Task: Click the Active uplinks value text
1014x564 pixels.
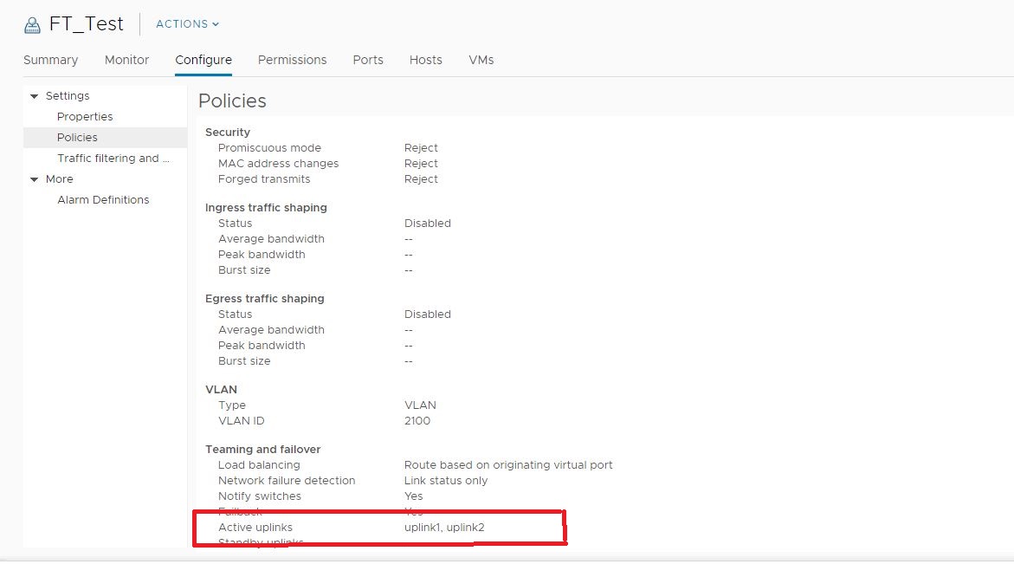Action: coord(450,527)
